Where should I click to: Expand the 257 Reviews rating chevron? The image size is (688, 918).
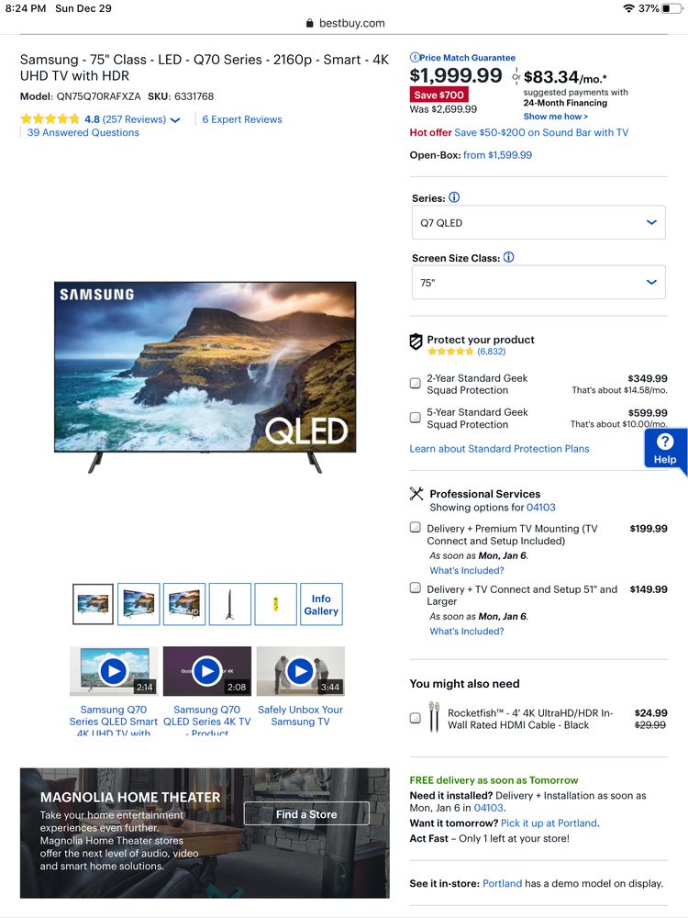tap(175, 120)
